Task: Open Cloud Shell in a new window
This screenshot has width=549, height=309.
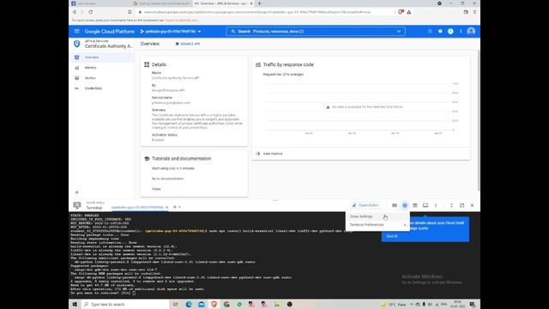Action: (462, 205)
